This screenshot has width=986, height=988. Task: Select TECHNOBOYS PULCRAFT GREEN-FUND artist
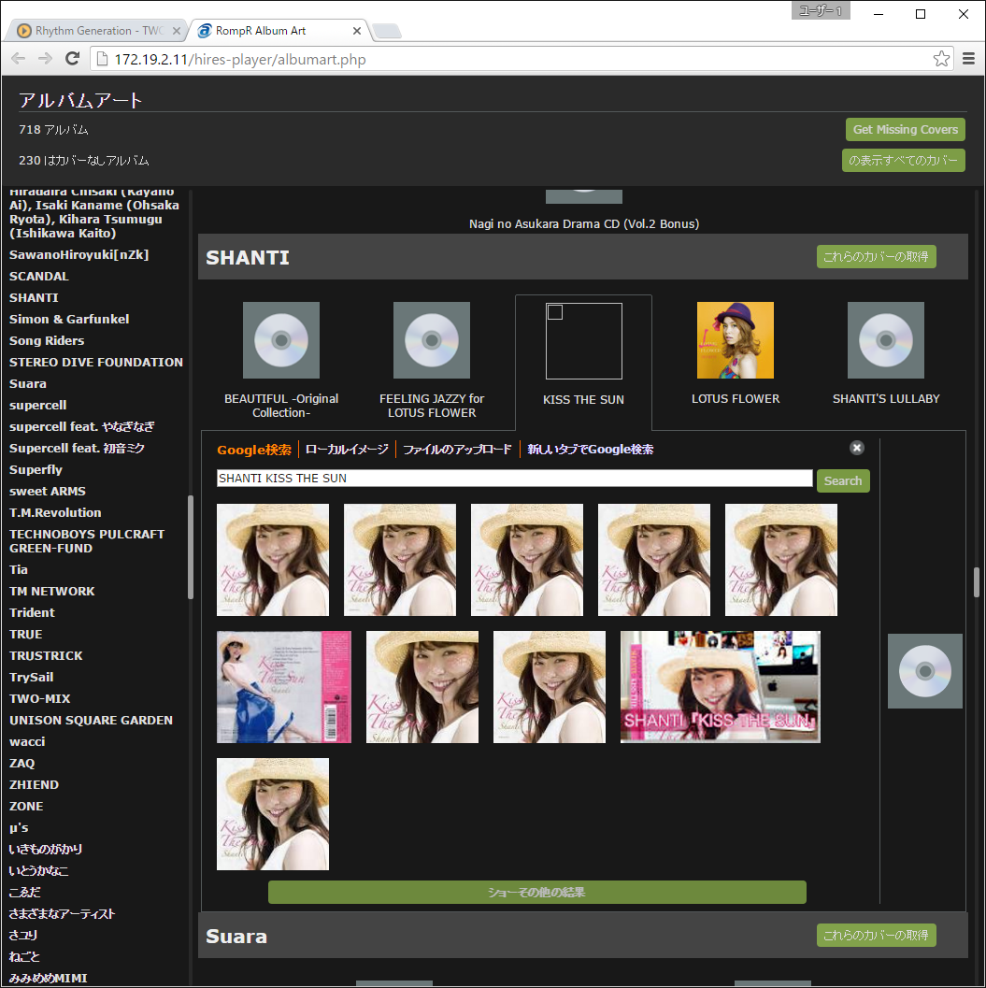point(87,540)
